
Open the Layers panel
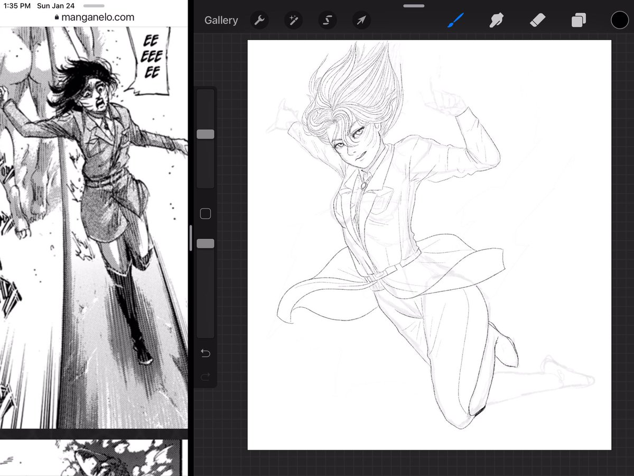579,20
